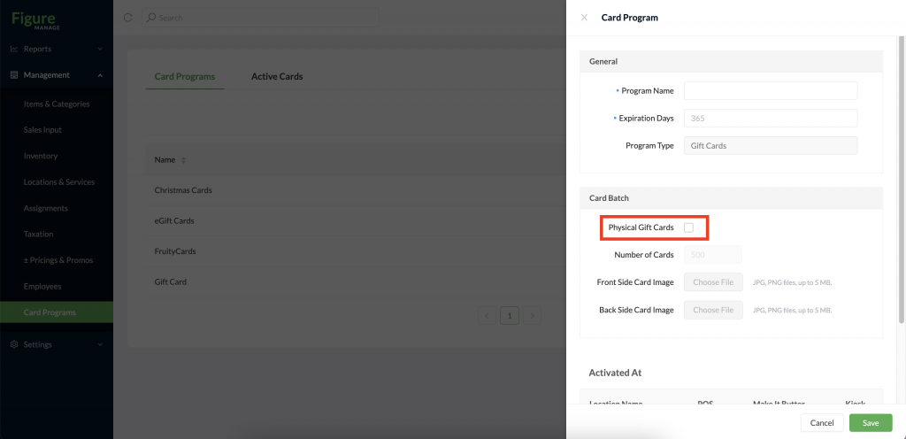Choose file for Front Side Card Image
Screen dimensions: 906x439
[714, 282]
